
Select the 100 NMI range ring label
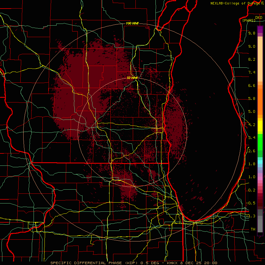point(132,23)
